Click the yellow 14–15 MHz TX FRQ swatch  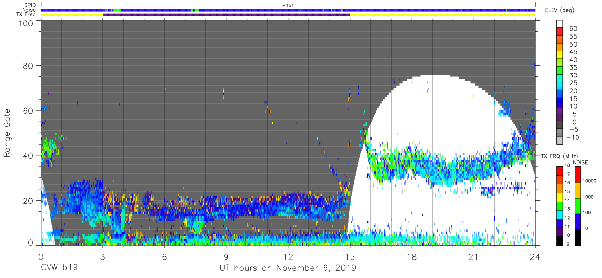[x=560, y=196]
